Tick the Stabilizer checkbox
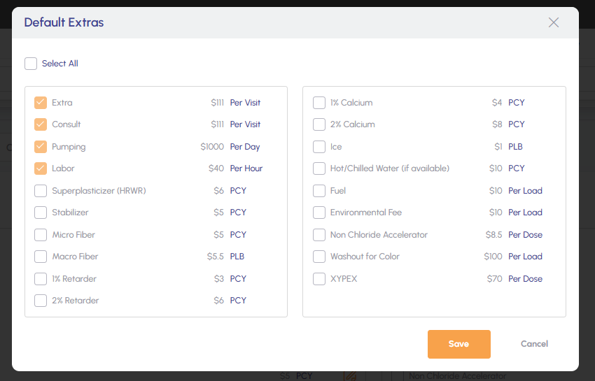The height and width of the screenshot is (381, 595). (x=41, y=213)
